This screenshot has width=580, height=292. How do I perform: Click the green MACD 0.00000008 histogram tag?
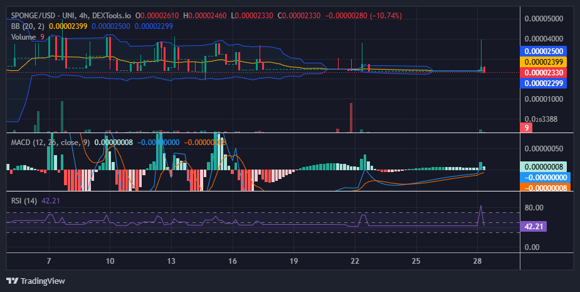pyautogui.click(x=544, y=167)
